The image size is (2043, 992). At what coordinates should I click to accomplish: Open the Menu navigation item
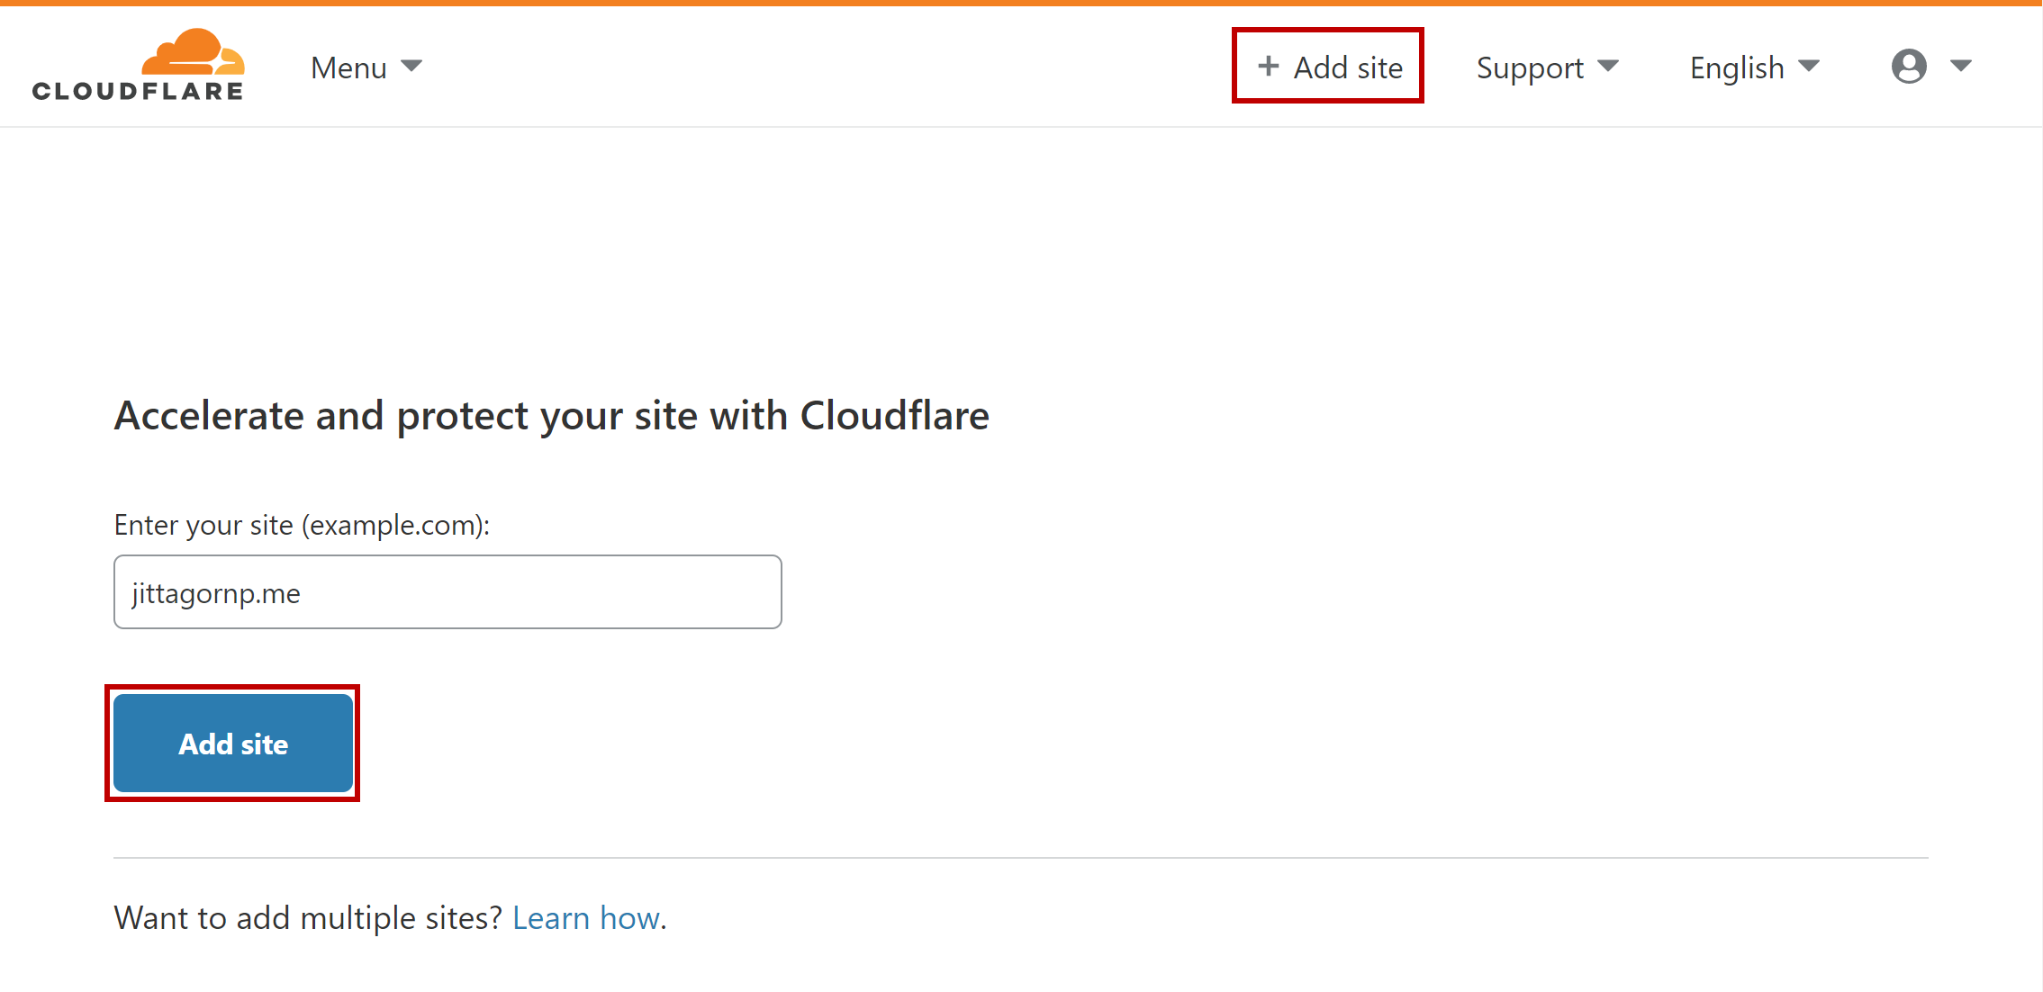click(348, 68)
